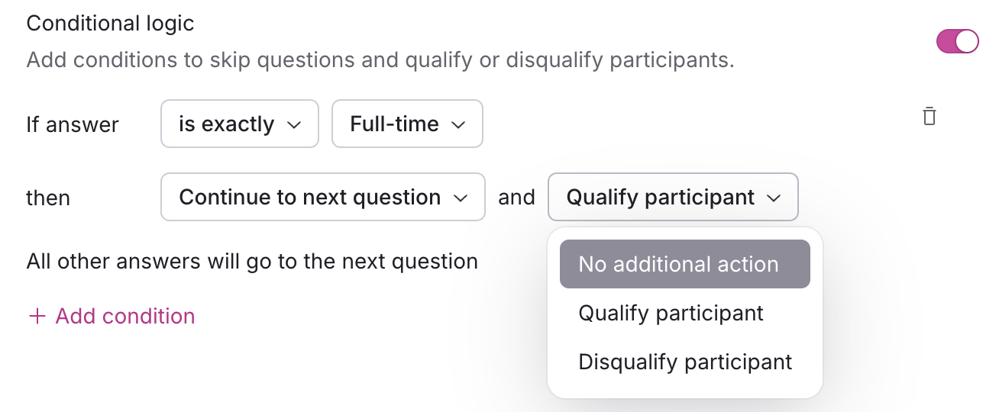Click chevron beside "Continue to next question"
The image size is (999, 412).
pos(461,198)
